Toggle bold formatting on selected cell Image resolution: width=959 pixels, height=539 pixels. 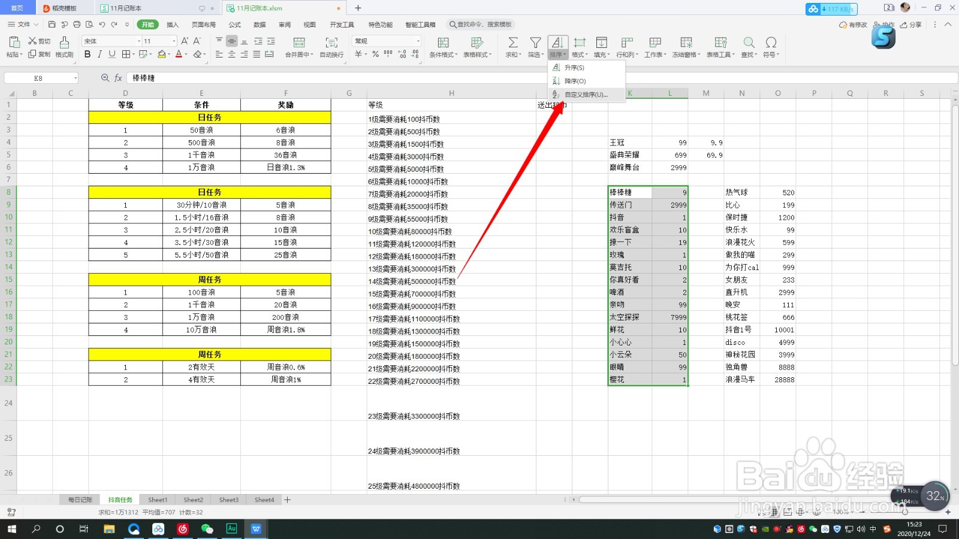click(x=88, y=54)
